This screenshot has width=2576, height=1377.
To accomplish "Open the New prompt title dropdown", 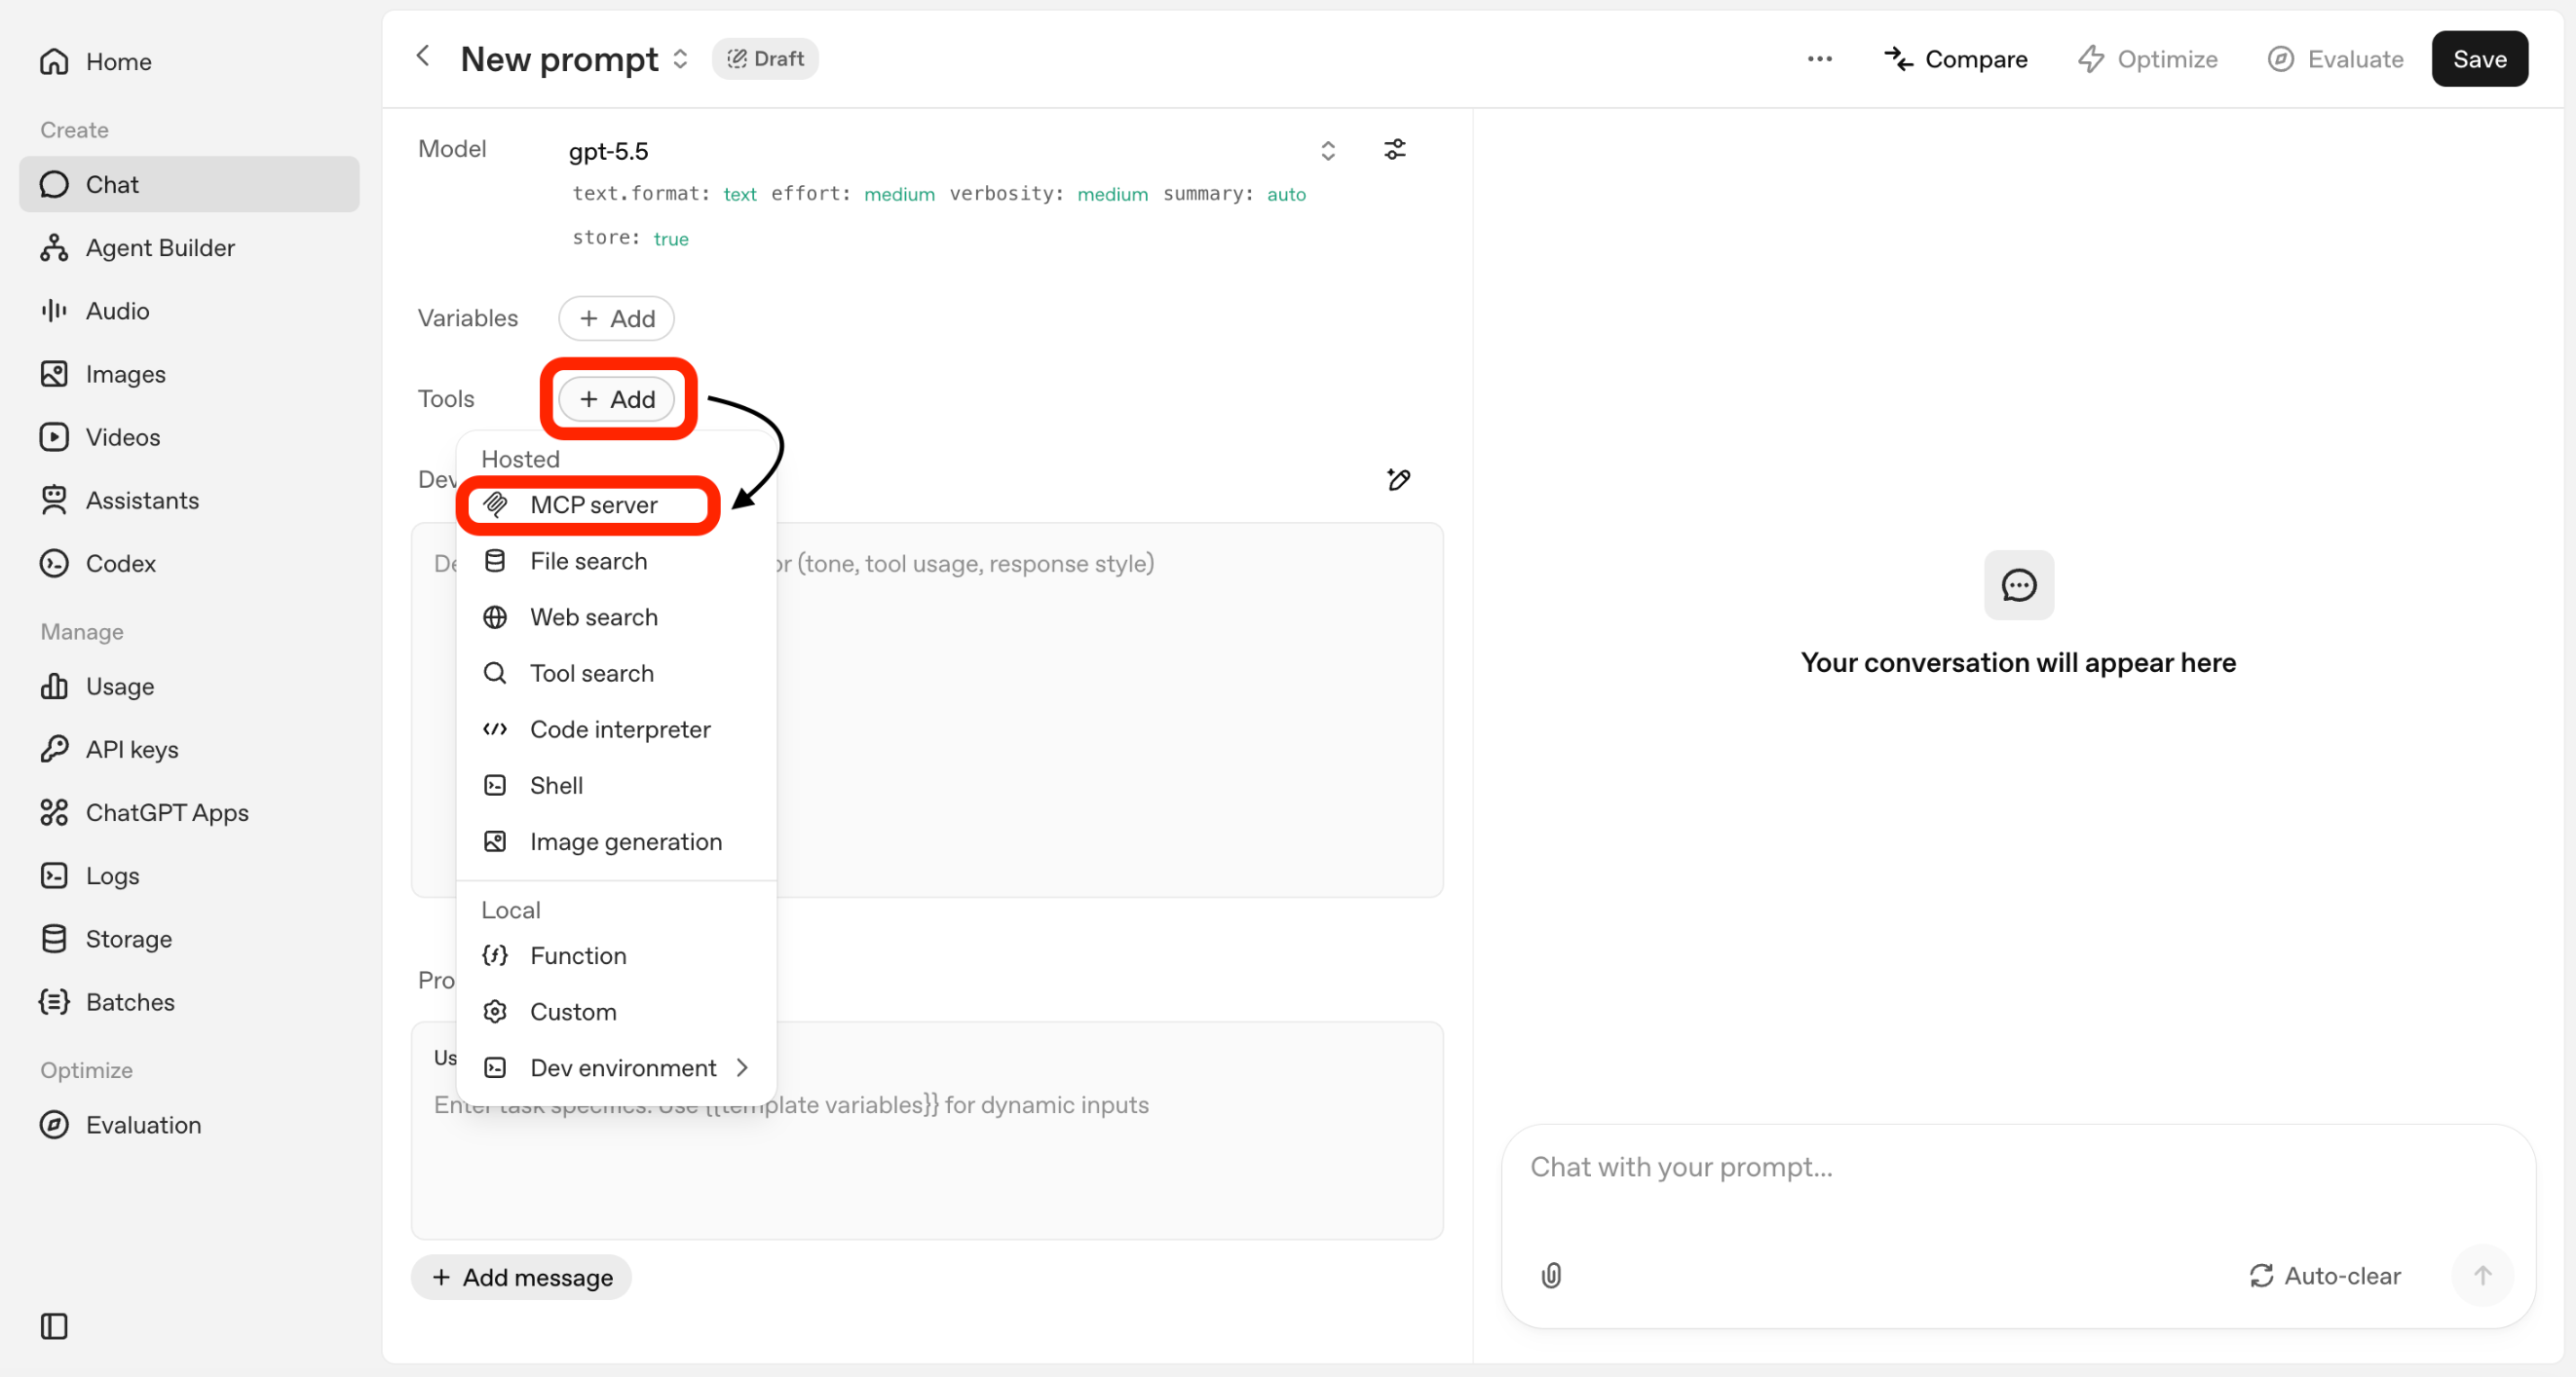I will (680, 59).
